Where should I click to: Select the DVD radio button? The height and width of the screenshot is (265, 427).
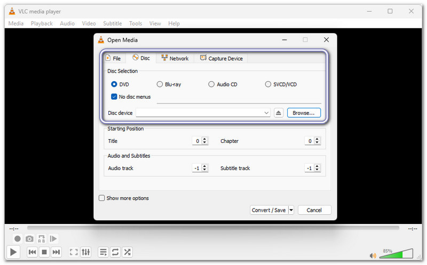coord(114,84)
